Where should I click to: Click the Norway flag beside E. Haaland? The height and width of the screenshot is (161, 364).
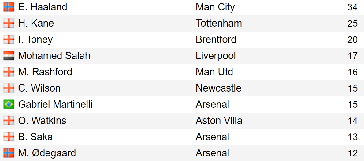9,7
